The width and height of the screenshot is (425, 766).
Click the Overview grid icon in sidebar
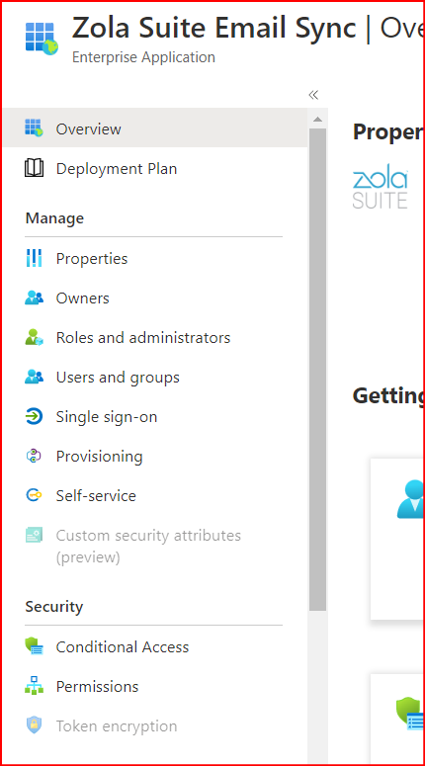pos(34,128)
